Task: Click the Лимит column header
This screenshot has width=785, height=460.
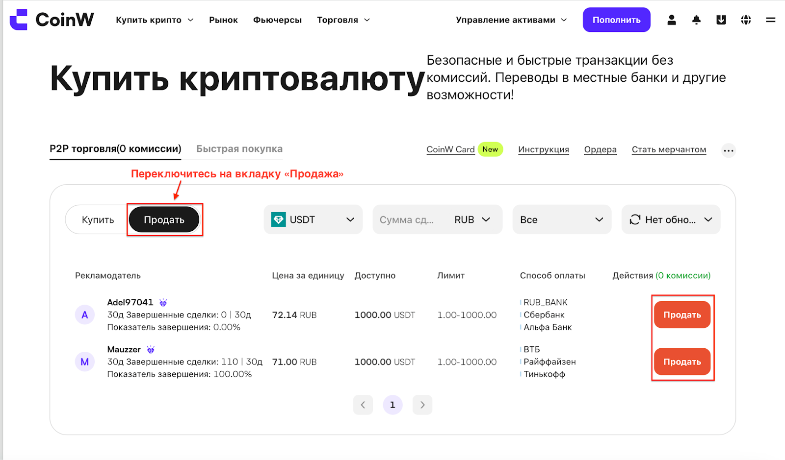Action: 451,275
